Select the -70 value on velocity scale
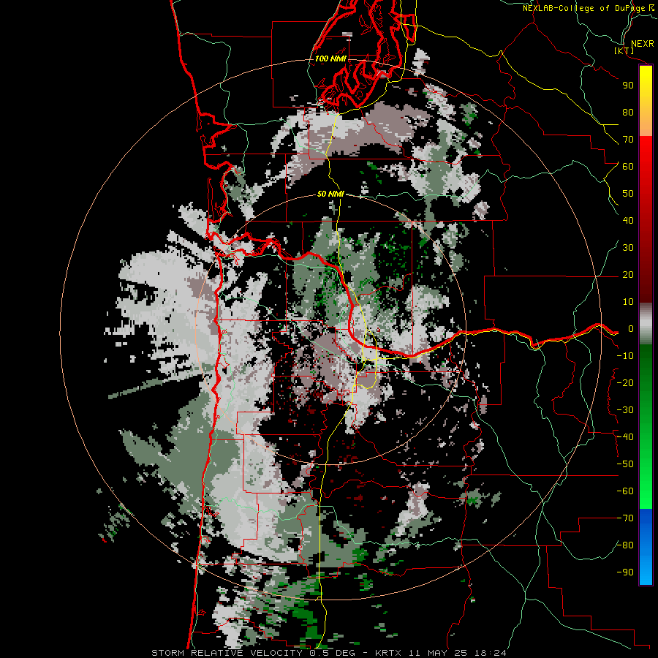This screenshot has width=658, height=658. 625,518
